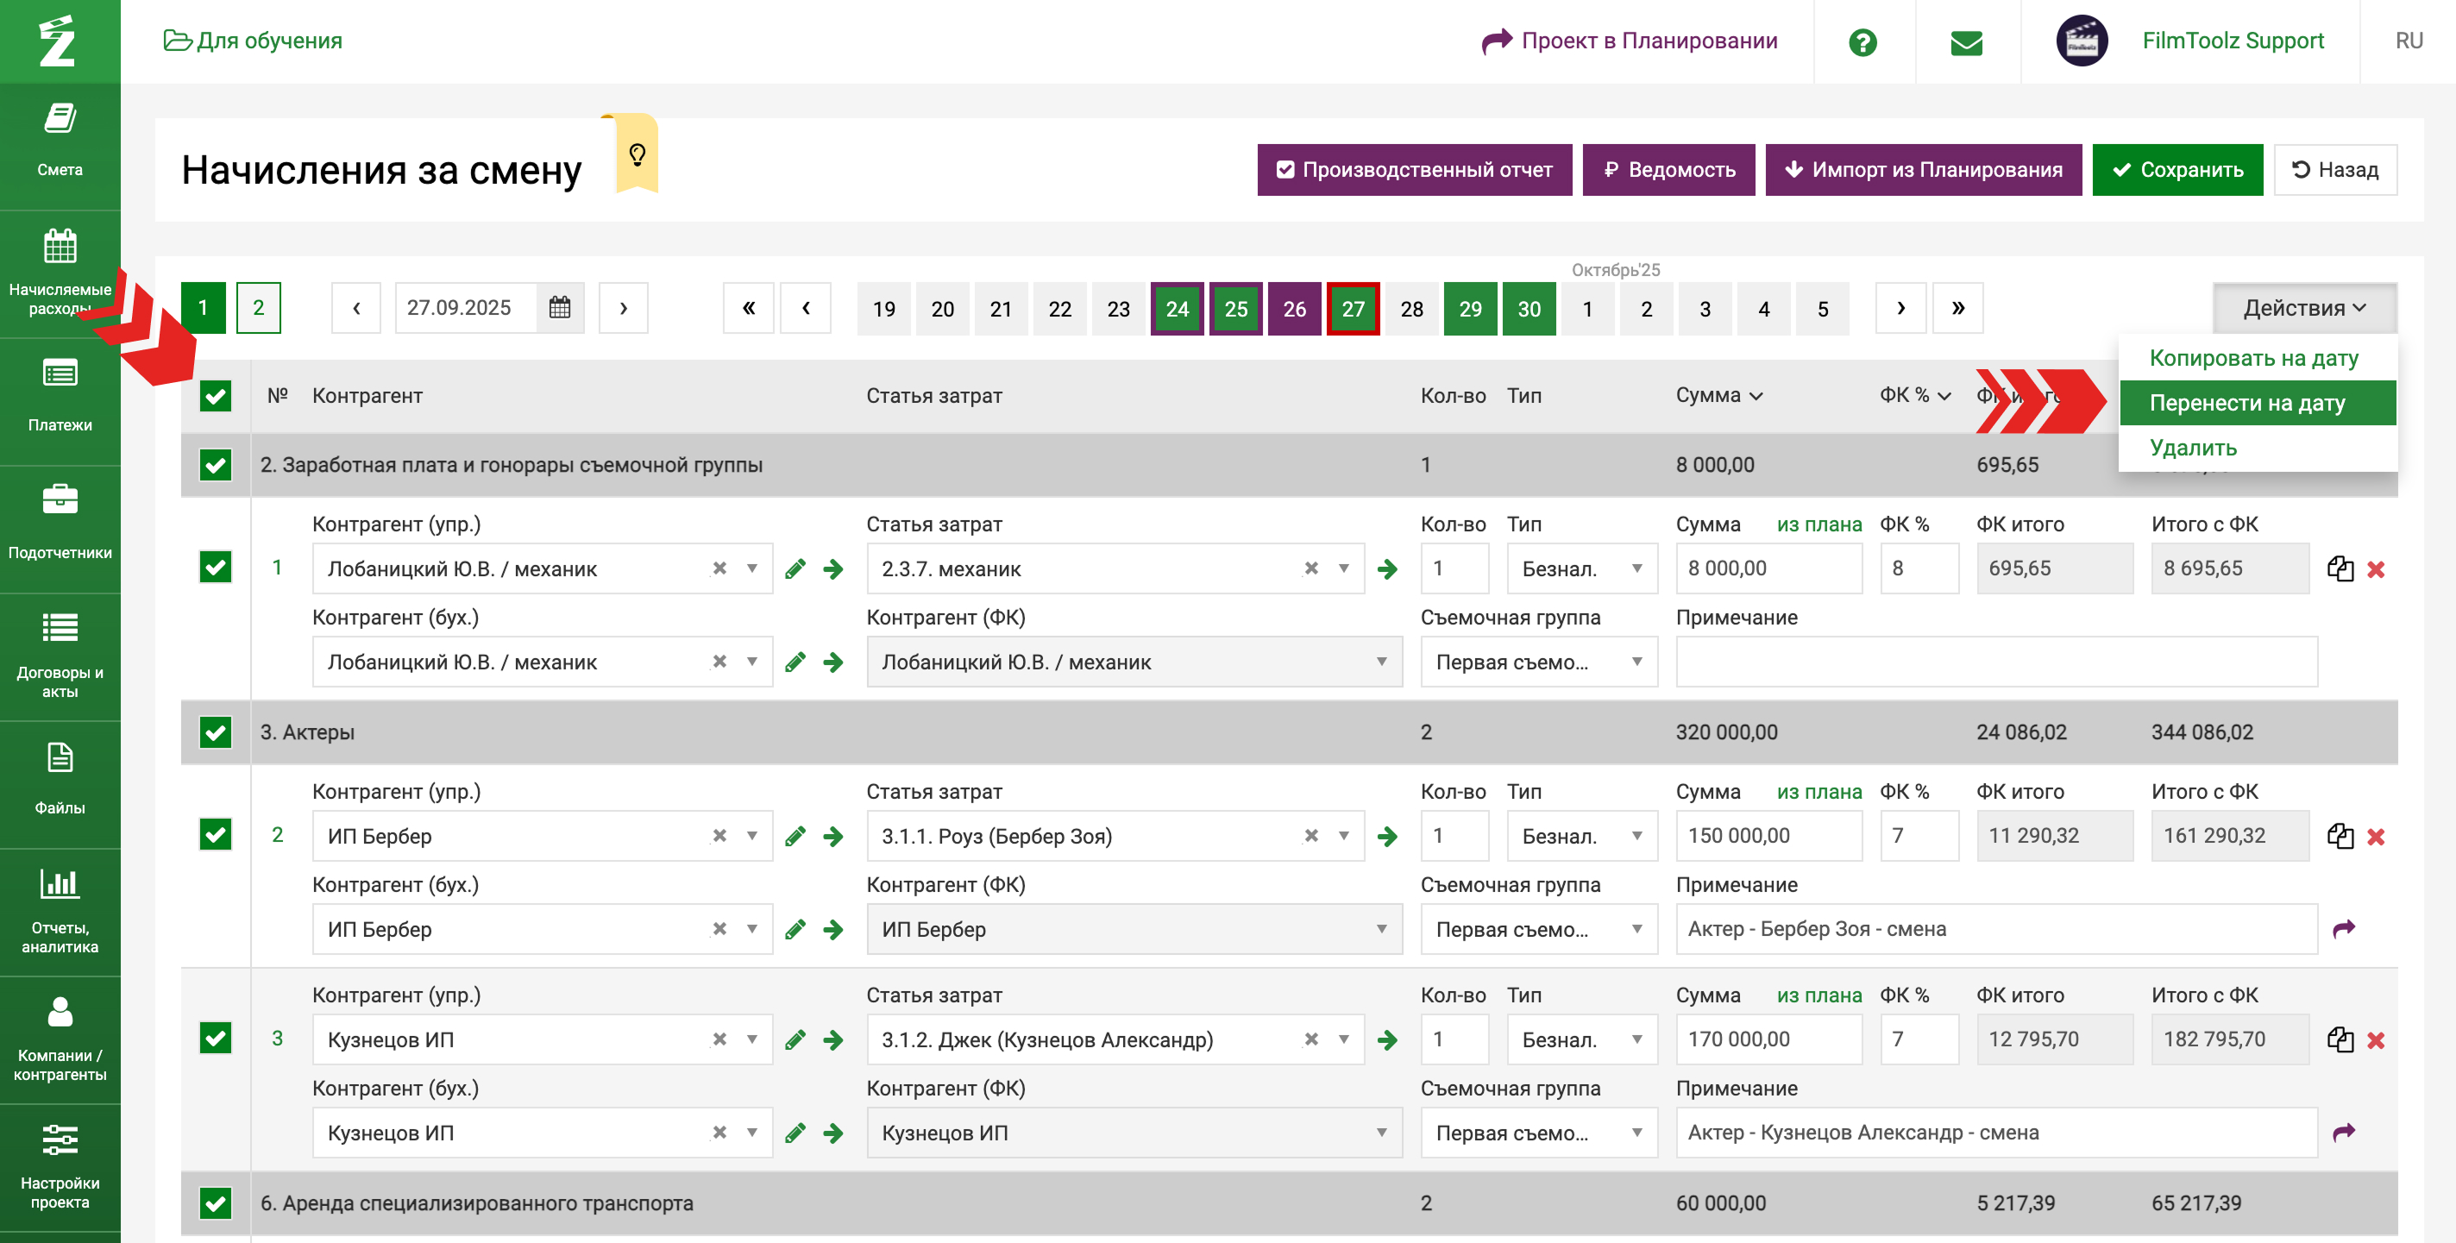Open the calendar date picker icon
The image size is (2456, 1243).
(560, 308)
